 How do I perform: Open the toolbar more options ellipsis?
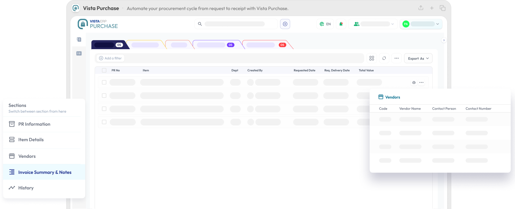click(x=396, y=58)
